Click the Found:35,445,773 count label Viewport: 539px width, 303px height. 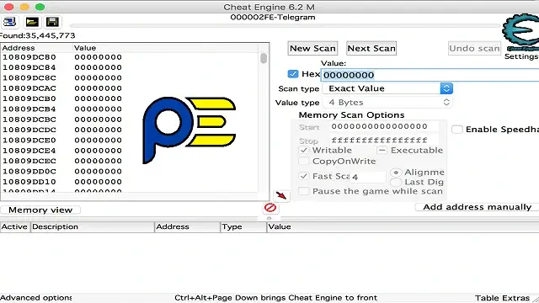(x=37, y=35)
